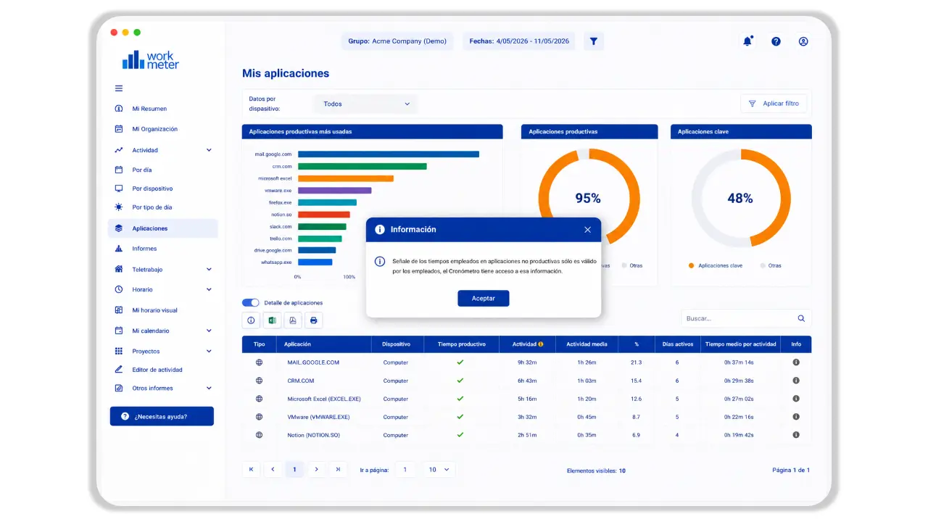Open the user profile icon
Image resolution: width=928 pixels, height=522 pixels.
803,41
